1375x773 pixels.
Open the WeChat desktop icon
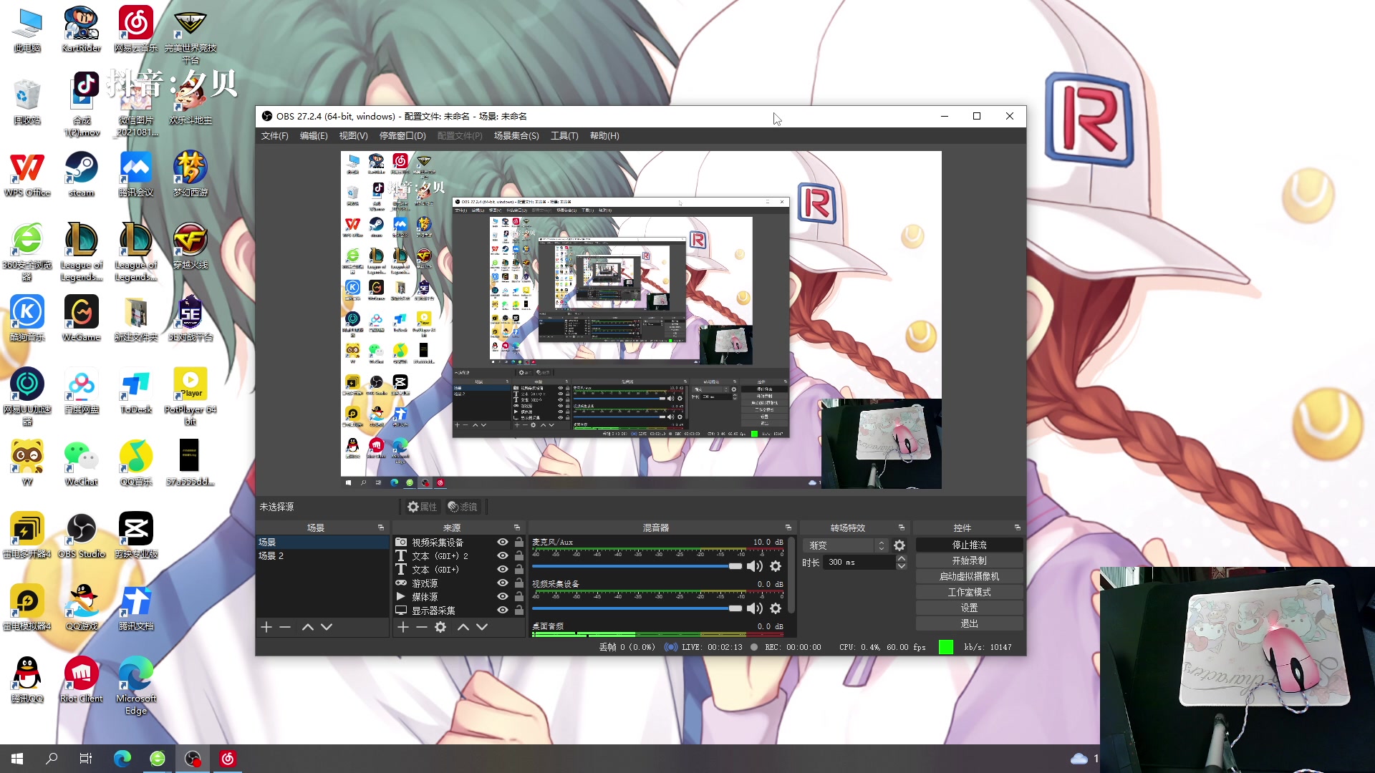tap(82, 463)
